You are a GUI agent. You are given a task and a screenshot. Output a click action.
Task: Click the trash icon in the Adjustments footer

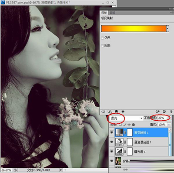(x=171, y=112)
